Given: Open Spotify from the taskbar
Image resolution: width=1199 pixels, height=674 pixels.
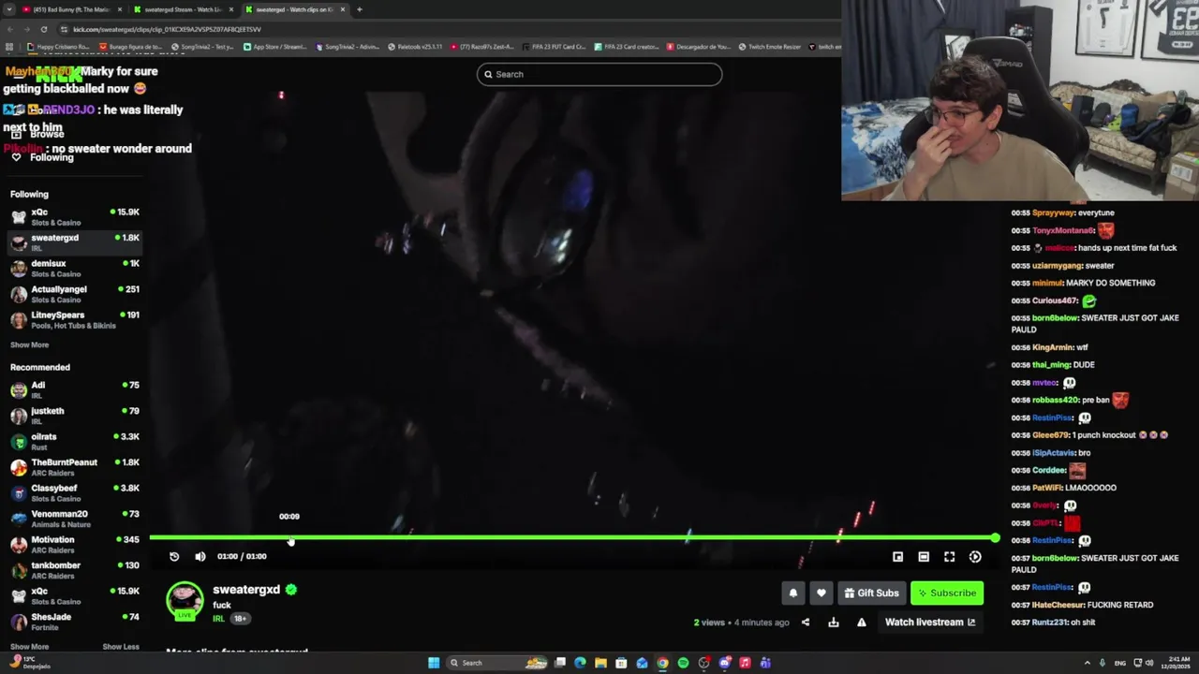Looking at the screenshot, I should coord(683,663).
